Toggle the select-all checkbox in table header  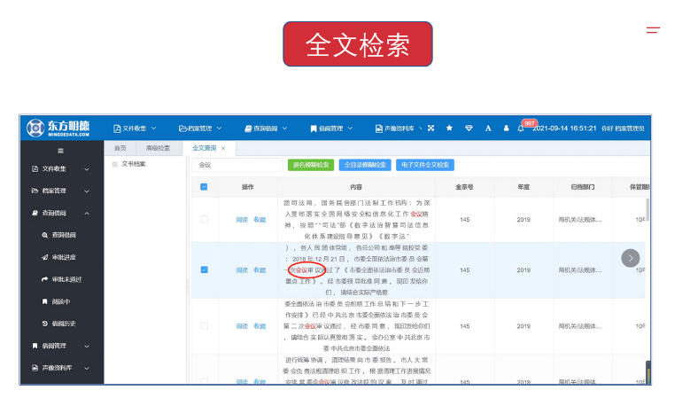pos(204,187)
